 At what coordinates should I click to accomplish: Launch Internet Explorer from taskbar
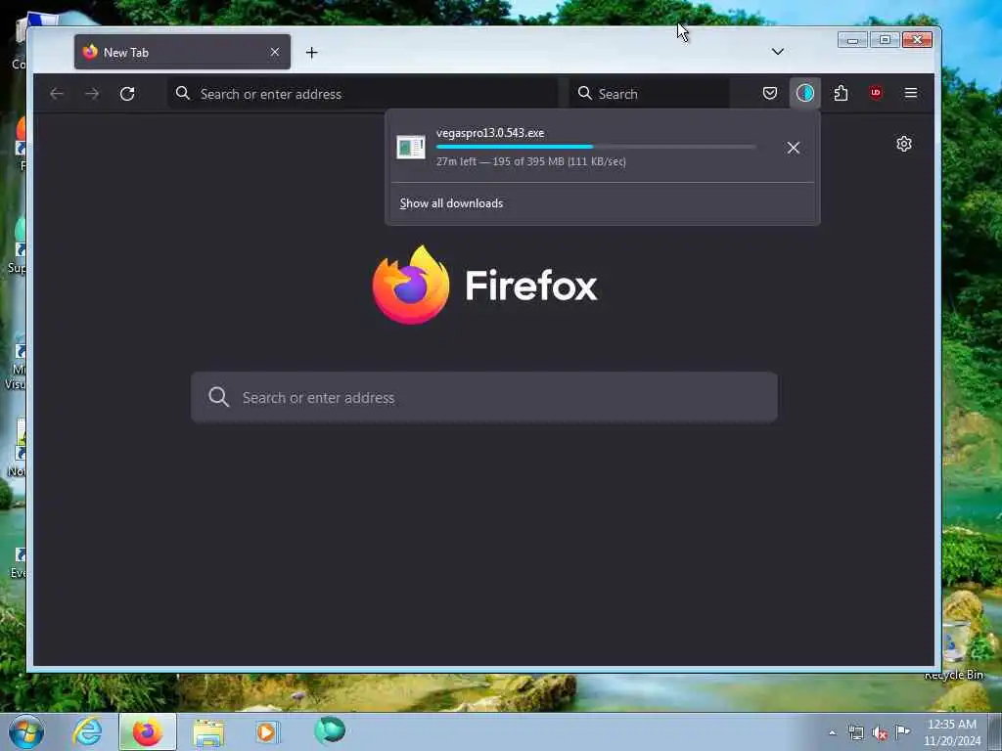click(87, 731)
